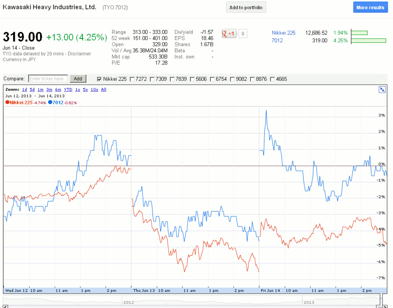Click the Google +1 button
The image size is (393, 308).
point(229,34)
